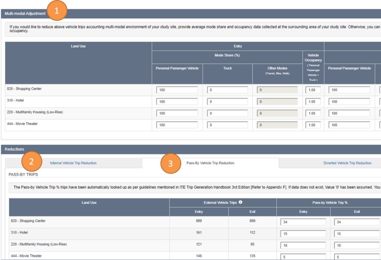Select the Pass-by Entry field for Movie Theater
This screenshot has width=381, height=260.
pos(303,256)
